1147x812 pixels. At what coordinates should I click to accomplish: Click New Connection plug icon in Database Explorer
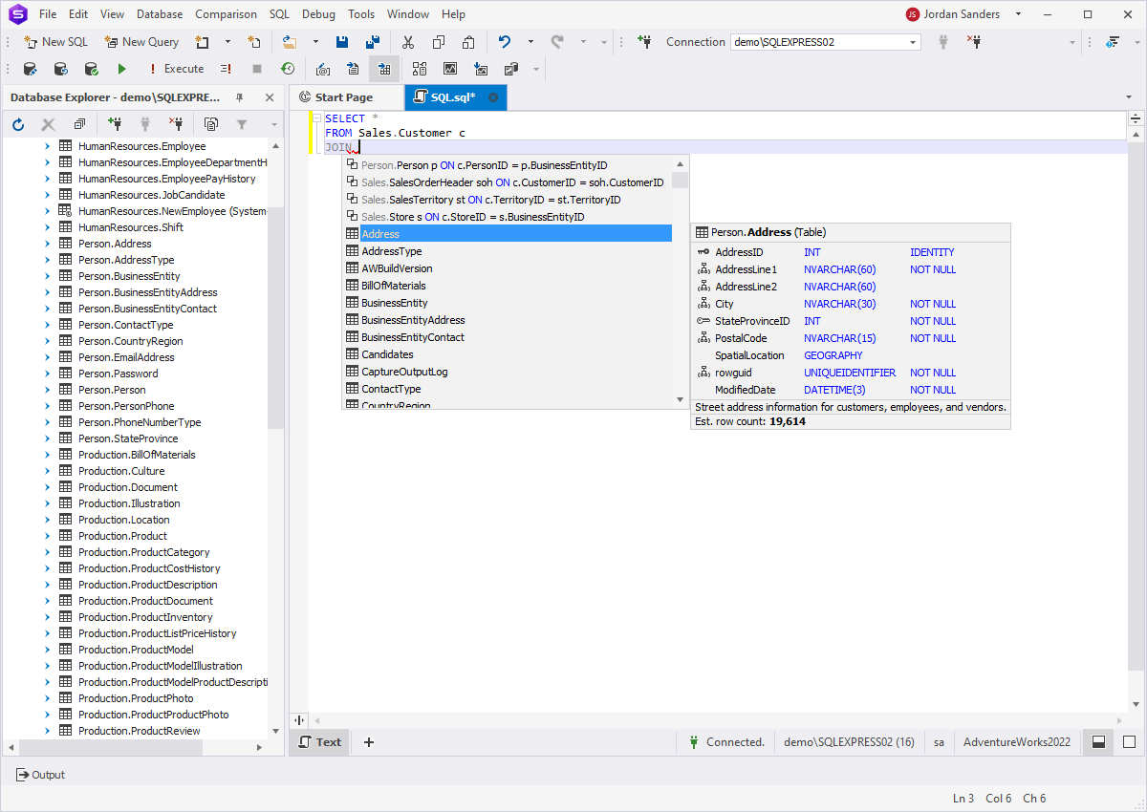coord(115,124)
